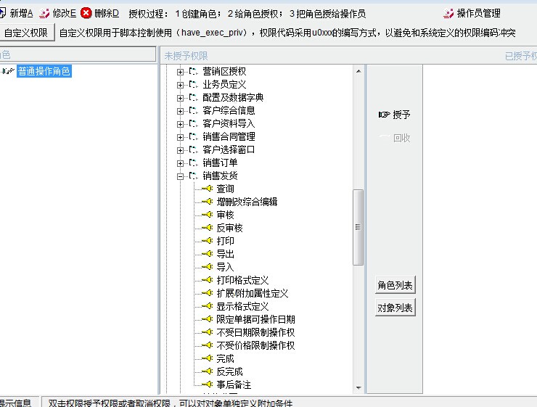Expand the 销售订单 tree node
Viewport: 537px width, 407px height.
(180, 163)
